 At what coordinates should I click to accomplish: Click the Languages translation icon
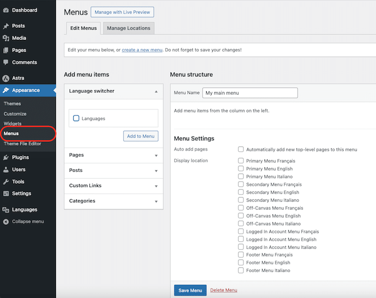[6, 210]
